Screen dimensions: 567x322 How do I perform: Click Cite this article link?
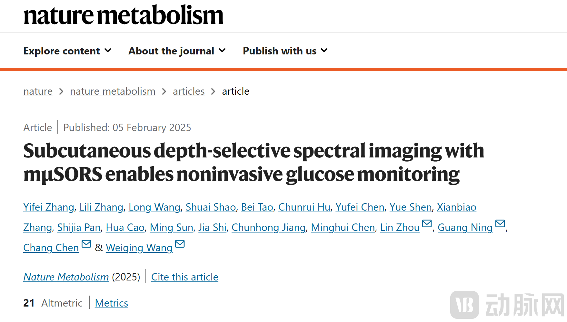point(185,277)
